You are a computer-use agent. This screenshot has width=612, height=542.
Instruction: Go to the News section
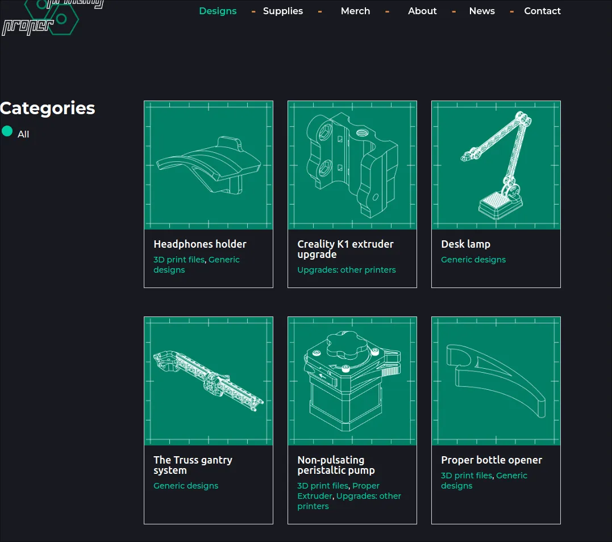pyautogui.click(x=482, y=11)
